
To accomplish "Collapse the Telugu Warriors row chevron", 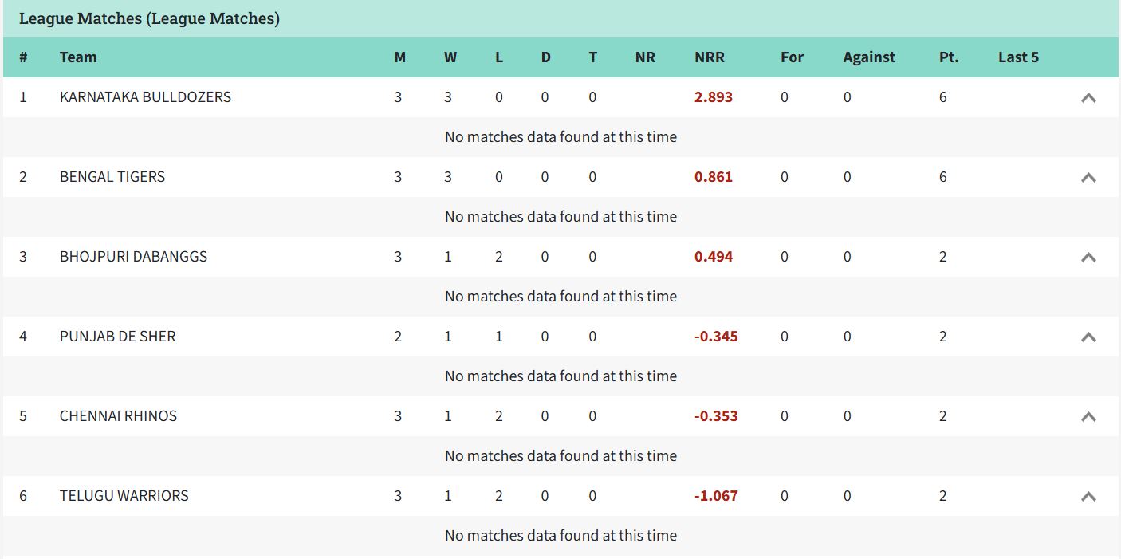I will pyautogui.click(x=1089, y=495).
